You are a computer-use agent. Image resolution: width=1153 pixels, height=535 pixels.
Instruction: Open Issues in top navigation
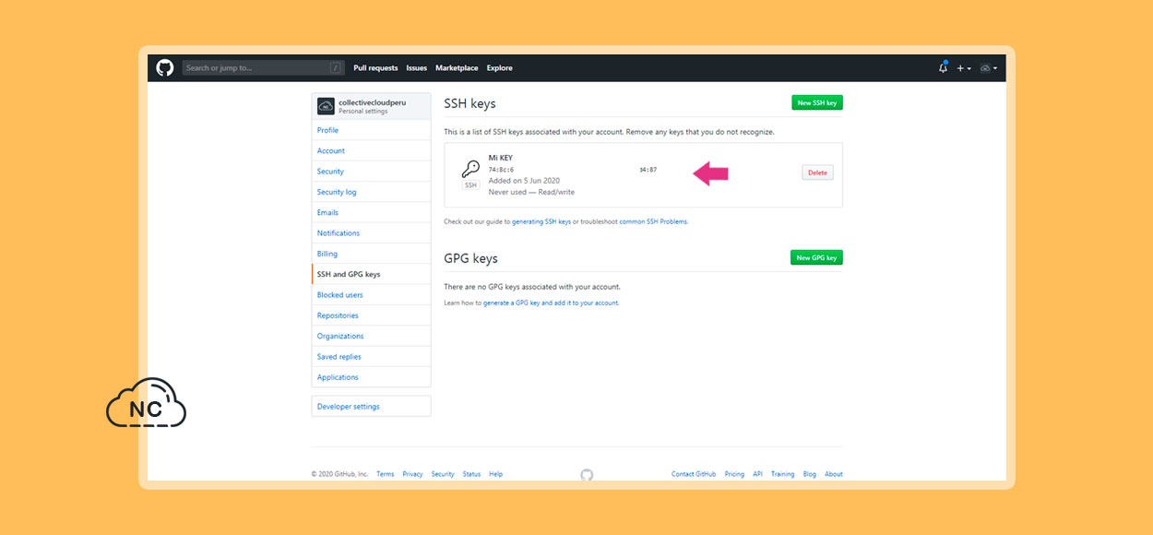coord(417,68)
